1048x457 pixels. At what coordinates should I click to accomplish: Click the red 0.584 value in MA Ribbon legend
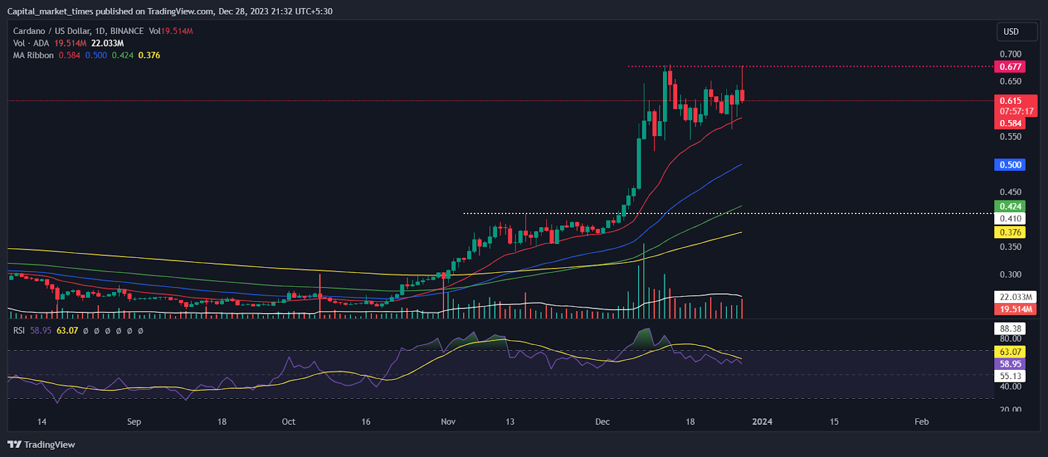click(69, 55)
